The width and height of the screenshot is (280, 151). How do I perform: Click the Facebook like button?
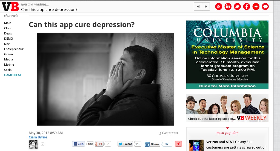[78, 144]
